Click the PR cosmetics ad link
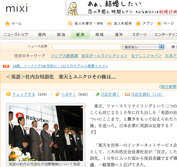This screenshot has width=177, height=167. (x=60, y=66)
